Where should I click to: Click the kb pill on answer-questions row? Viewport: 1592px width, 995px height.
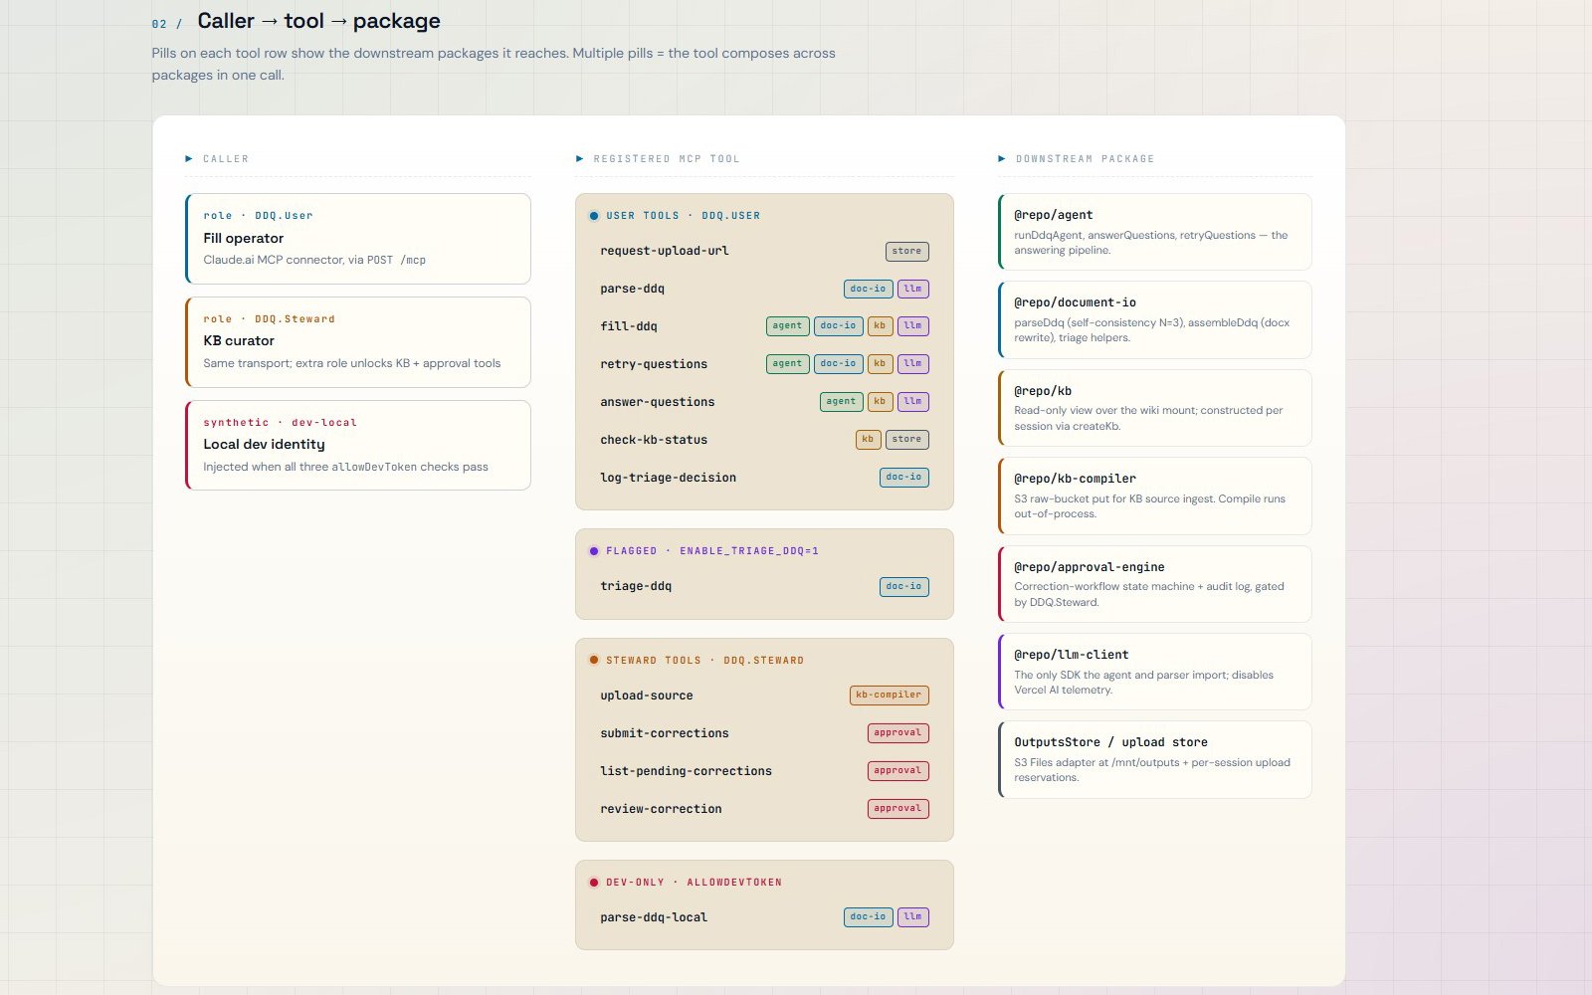(880, 402)
